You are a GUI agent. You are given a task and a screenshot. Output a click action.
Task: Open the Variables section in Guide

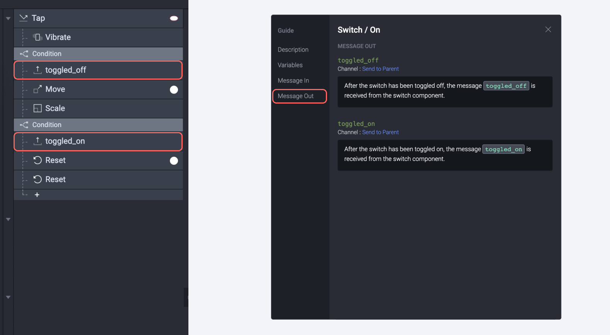click(290, 65)
